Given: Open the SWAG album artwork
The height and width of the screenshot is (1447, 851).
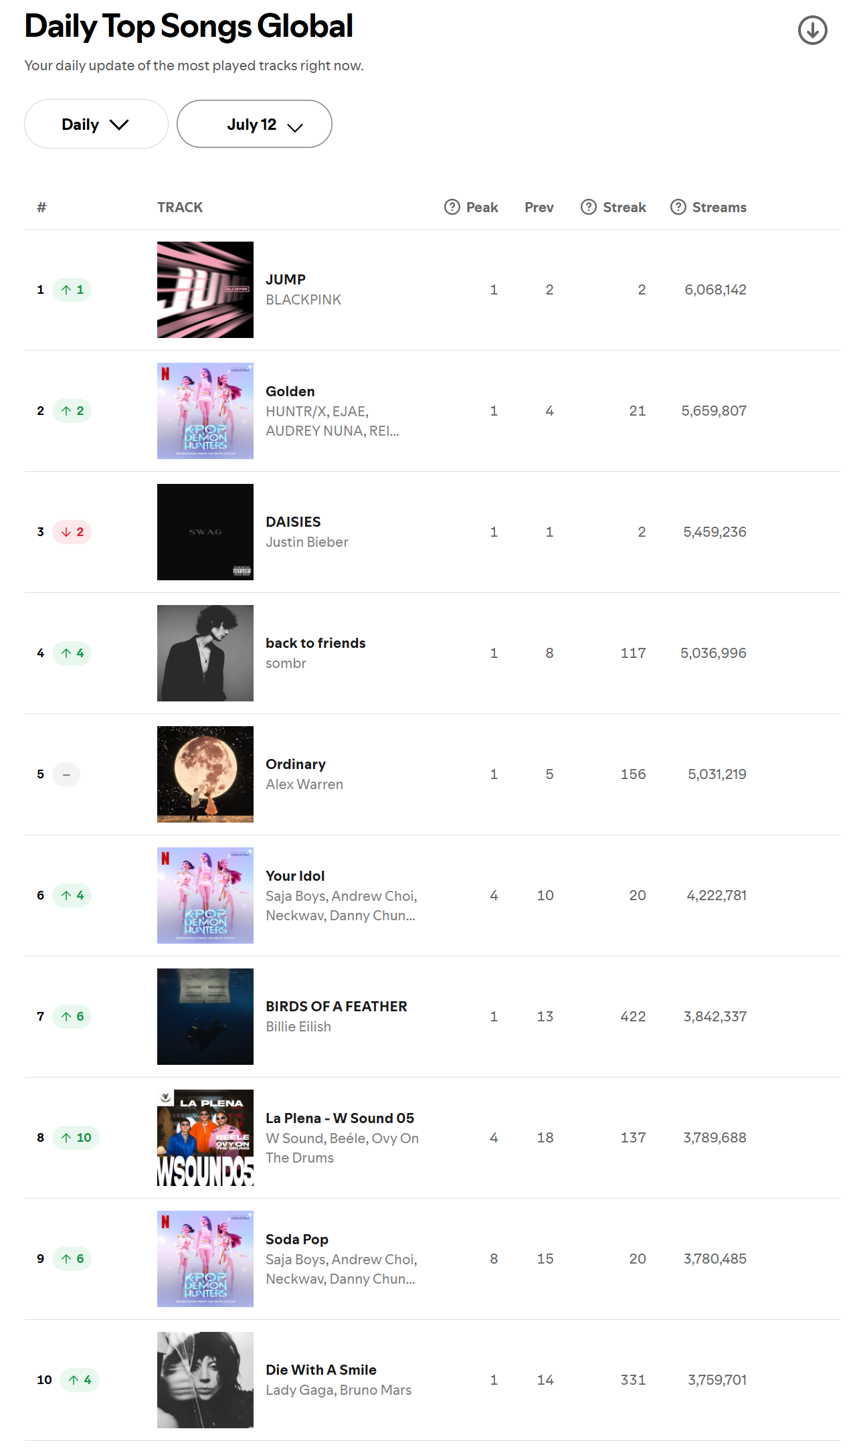Looking at the screenshot, I should [205, 532].
